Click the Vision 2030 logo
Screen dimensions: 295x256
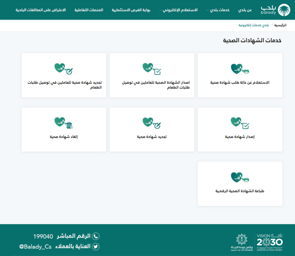click(270, 242)
